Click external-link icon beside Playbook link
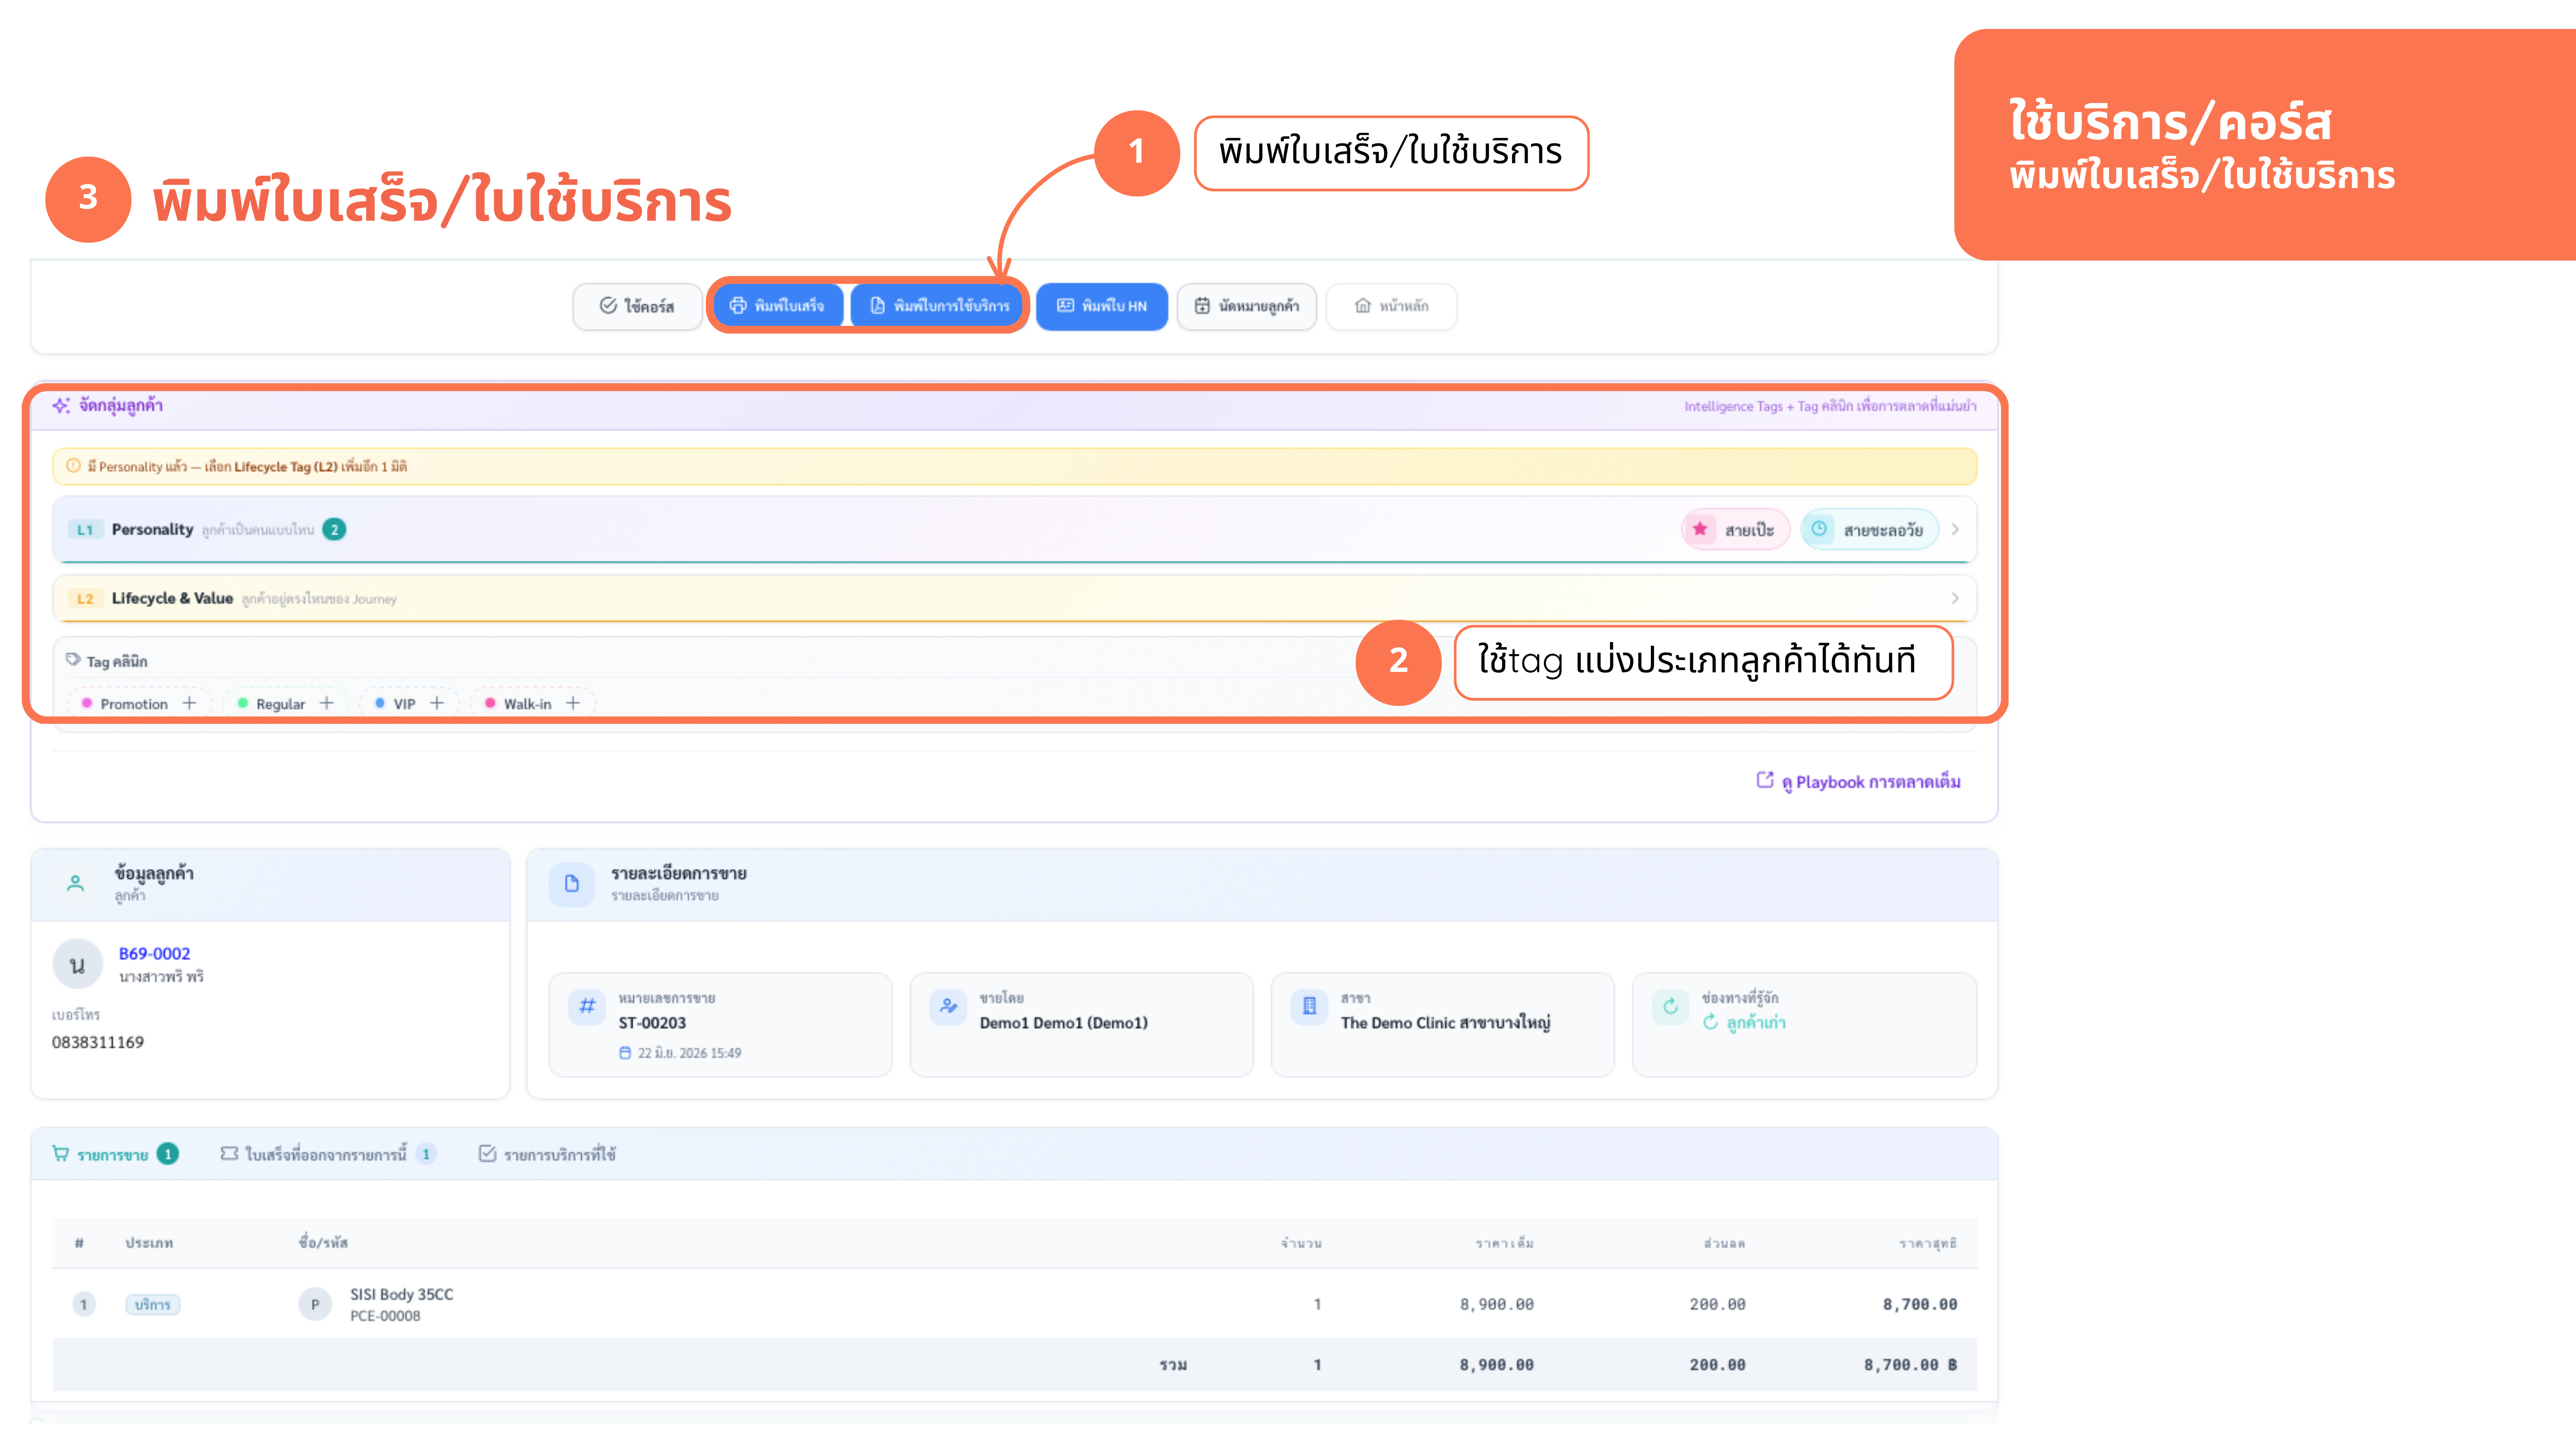 (1765, 780)
